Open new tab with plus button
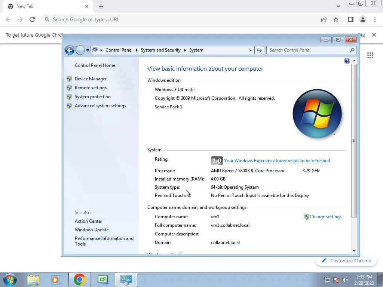383x287 pixels. [101, 6]
